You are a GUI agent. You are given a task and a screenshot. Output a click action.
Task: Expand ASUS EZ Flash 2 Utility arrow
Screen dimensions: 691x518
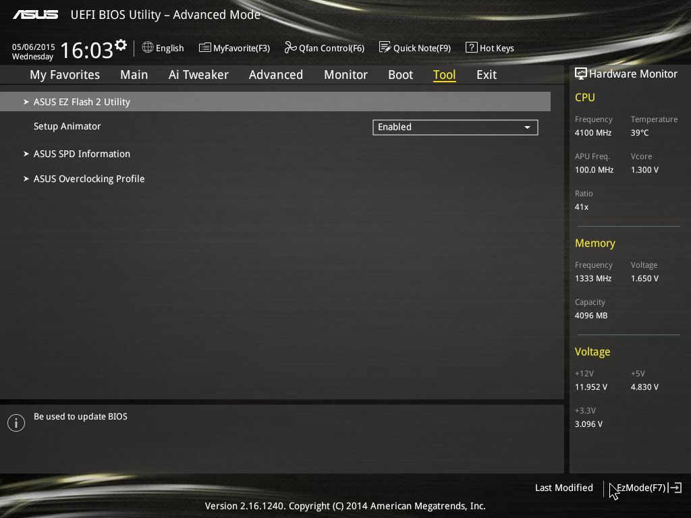click(x=26, y=102)
